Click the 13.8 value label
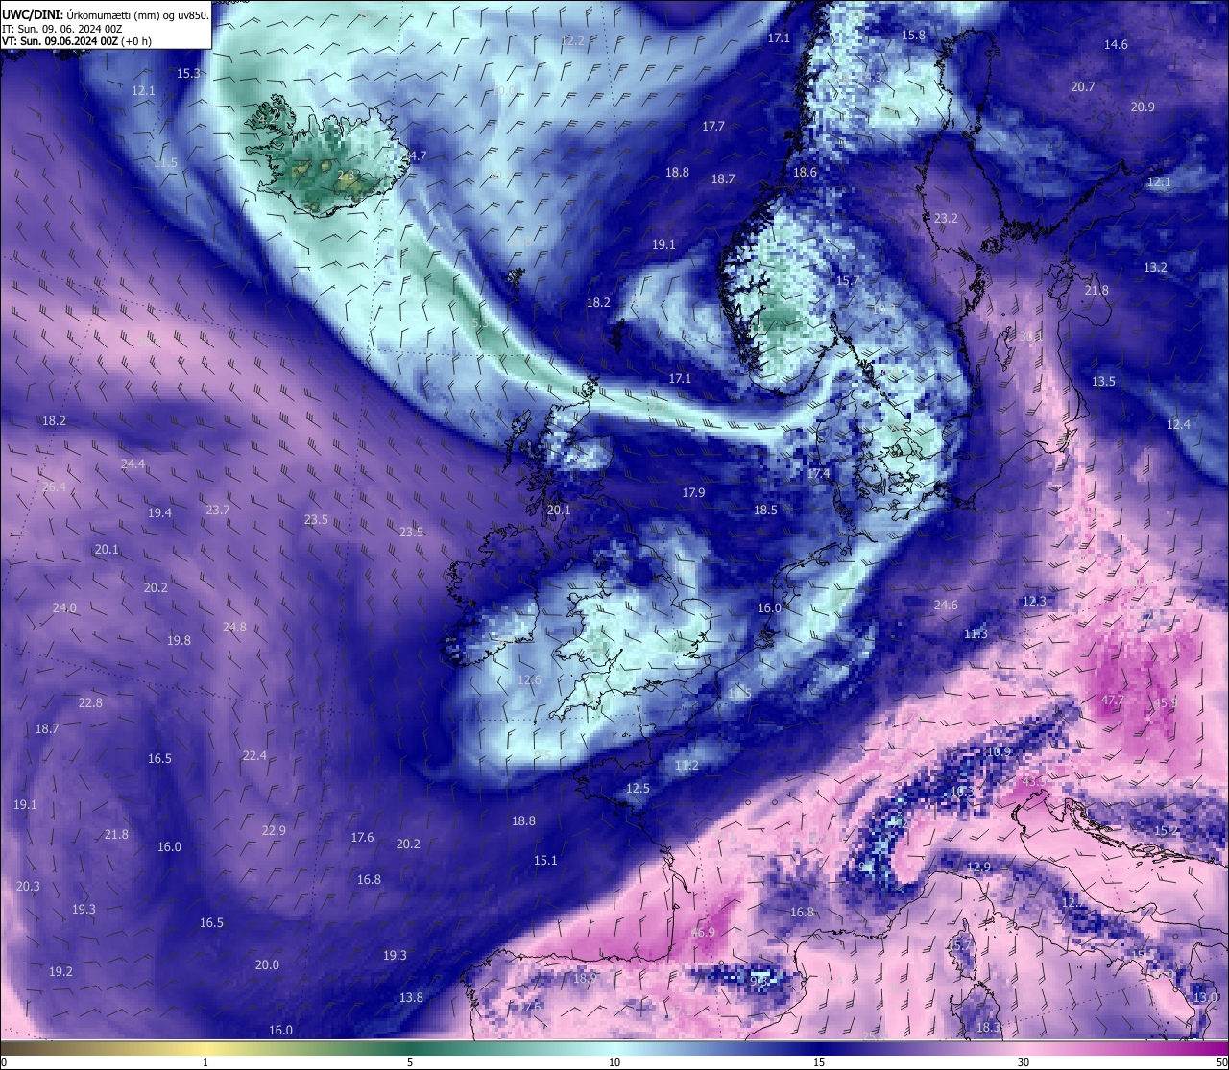Image resolution: width=1229 pixels, height=1070 pixels. 411,997
